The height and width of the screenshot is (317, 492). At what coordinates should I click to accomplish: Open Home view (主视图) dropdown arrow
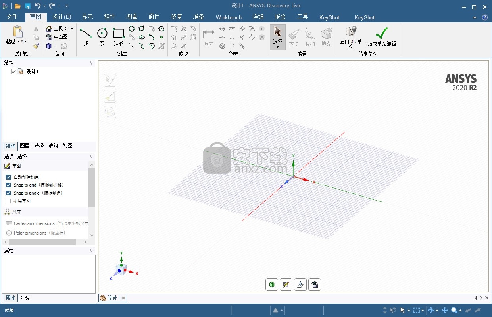click(x=72, y=29)
